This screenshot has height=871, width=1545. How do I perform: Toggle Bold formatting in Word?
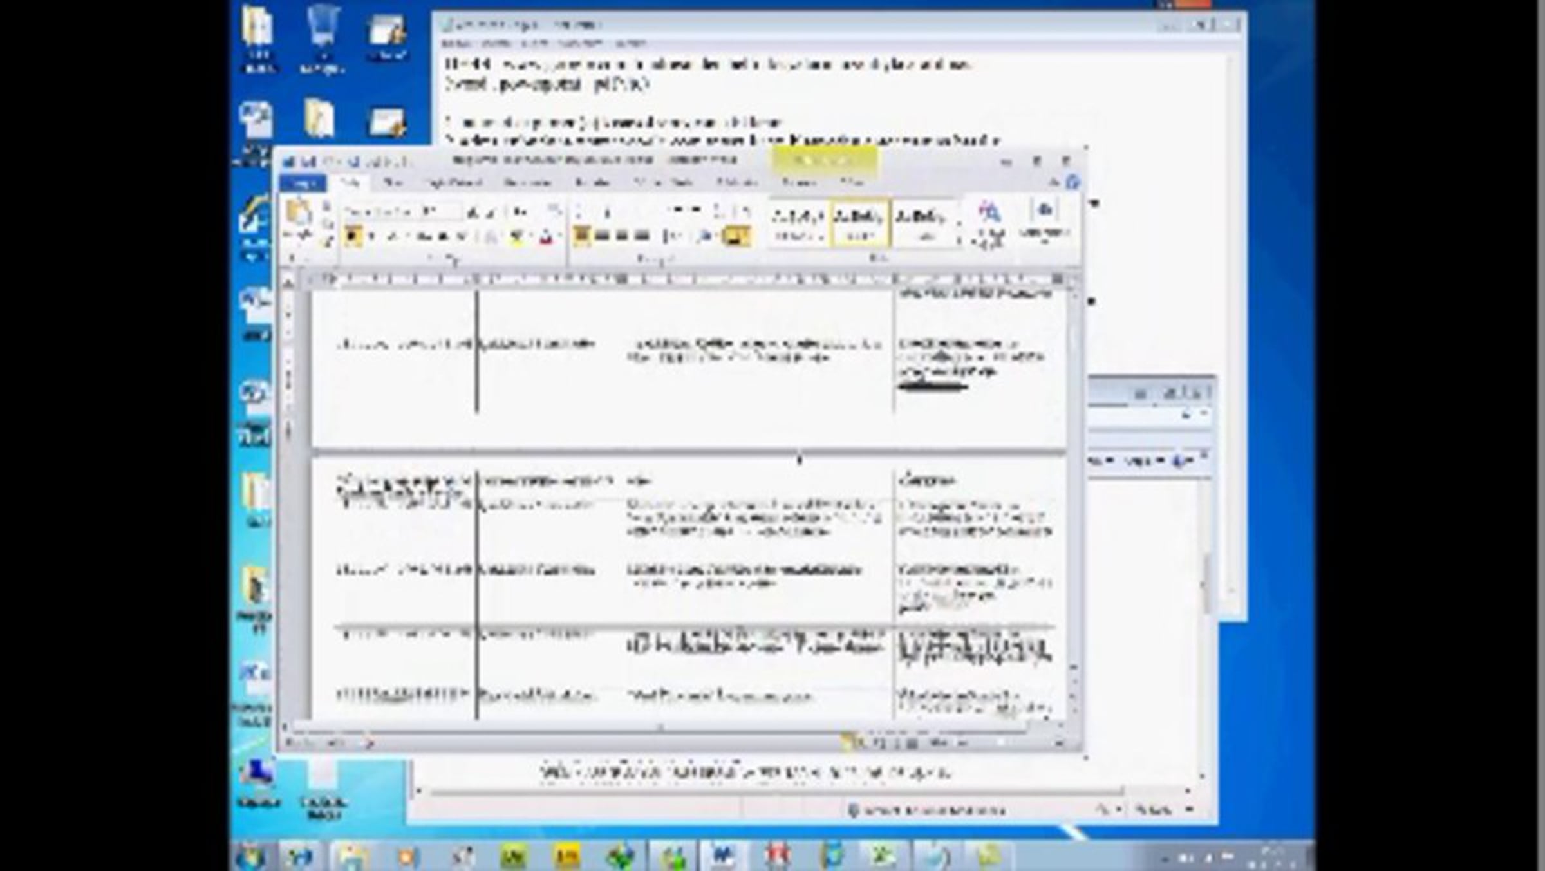(x=352, y=237)
